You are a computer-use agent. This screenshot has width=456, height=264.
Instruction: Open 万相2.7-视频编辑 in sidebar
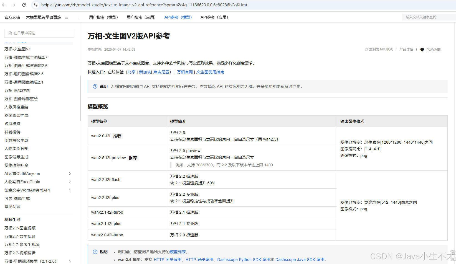coord(20,253)
